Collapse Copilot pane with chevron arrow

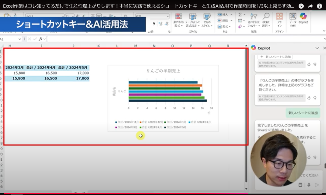coord(317,48)
